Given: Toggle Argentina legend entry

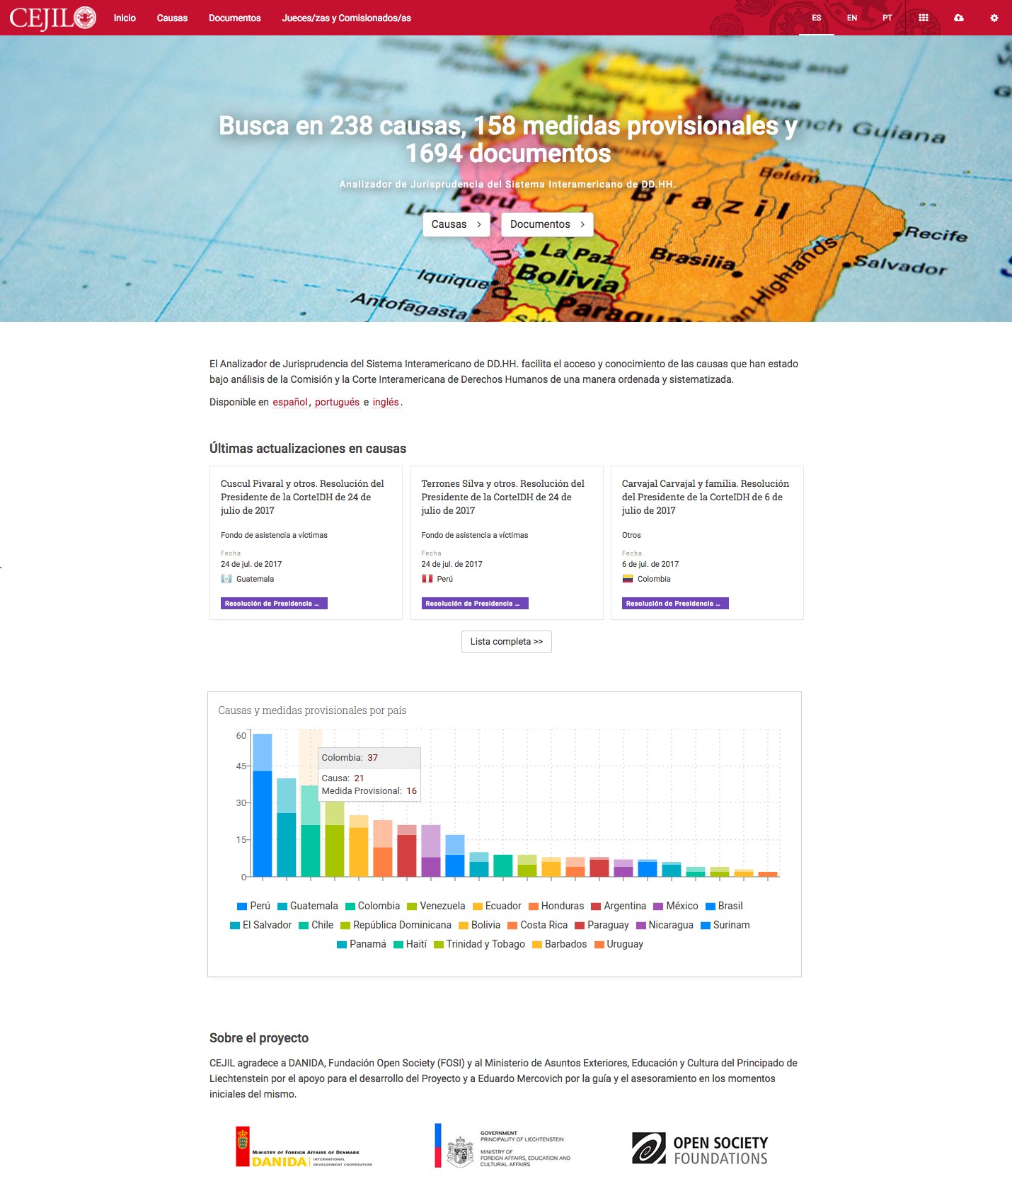Looking at the screenshot, I should coord(619,906).
